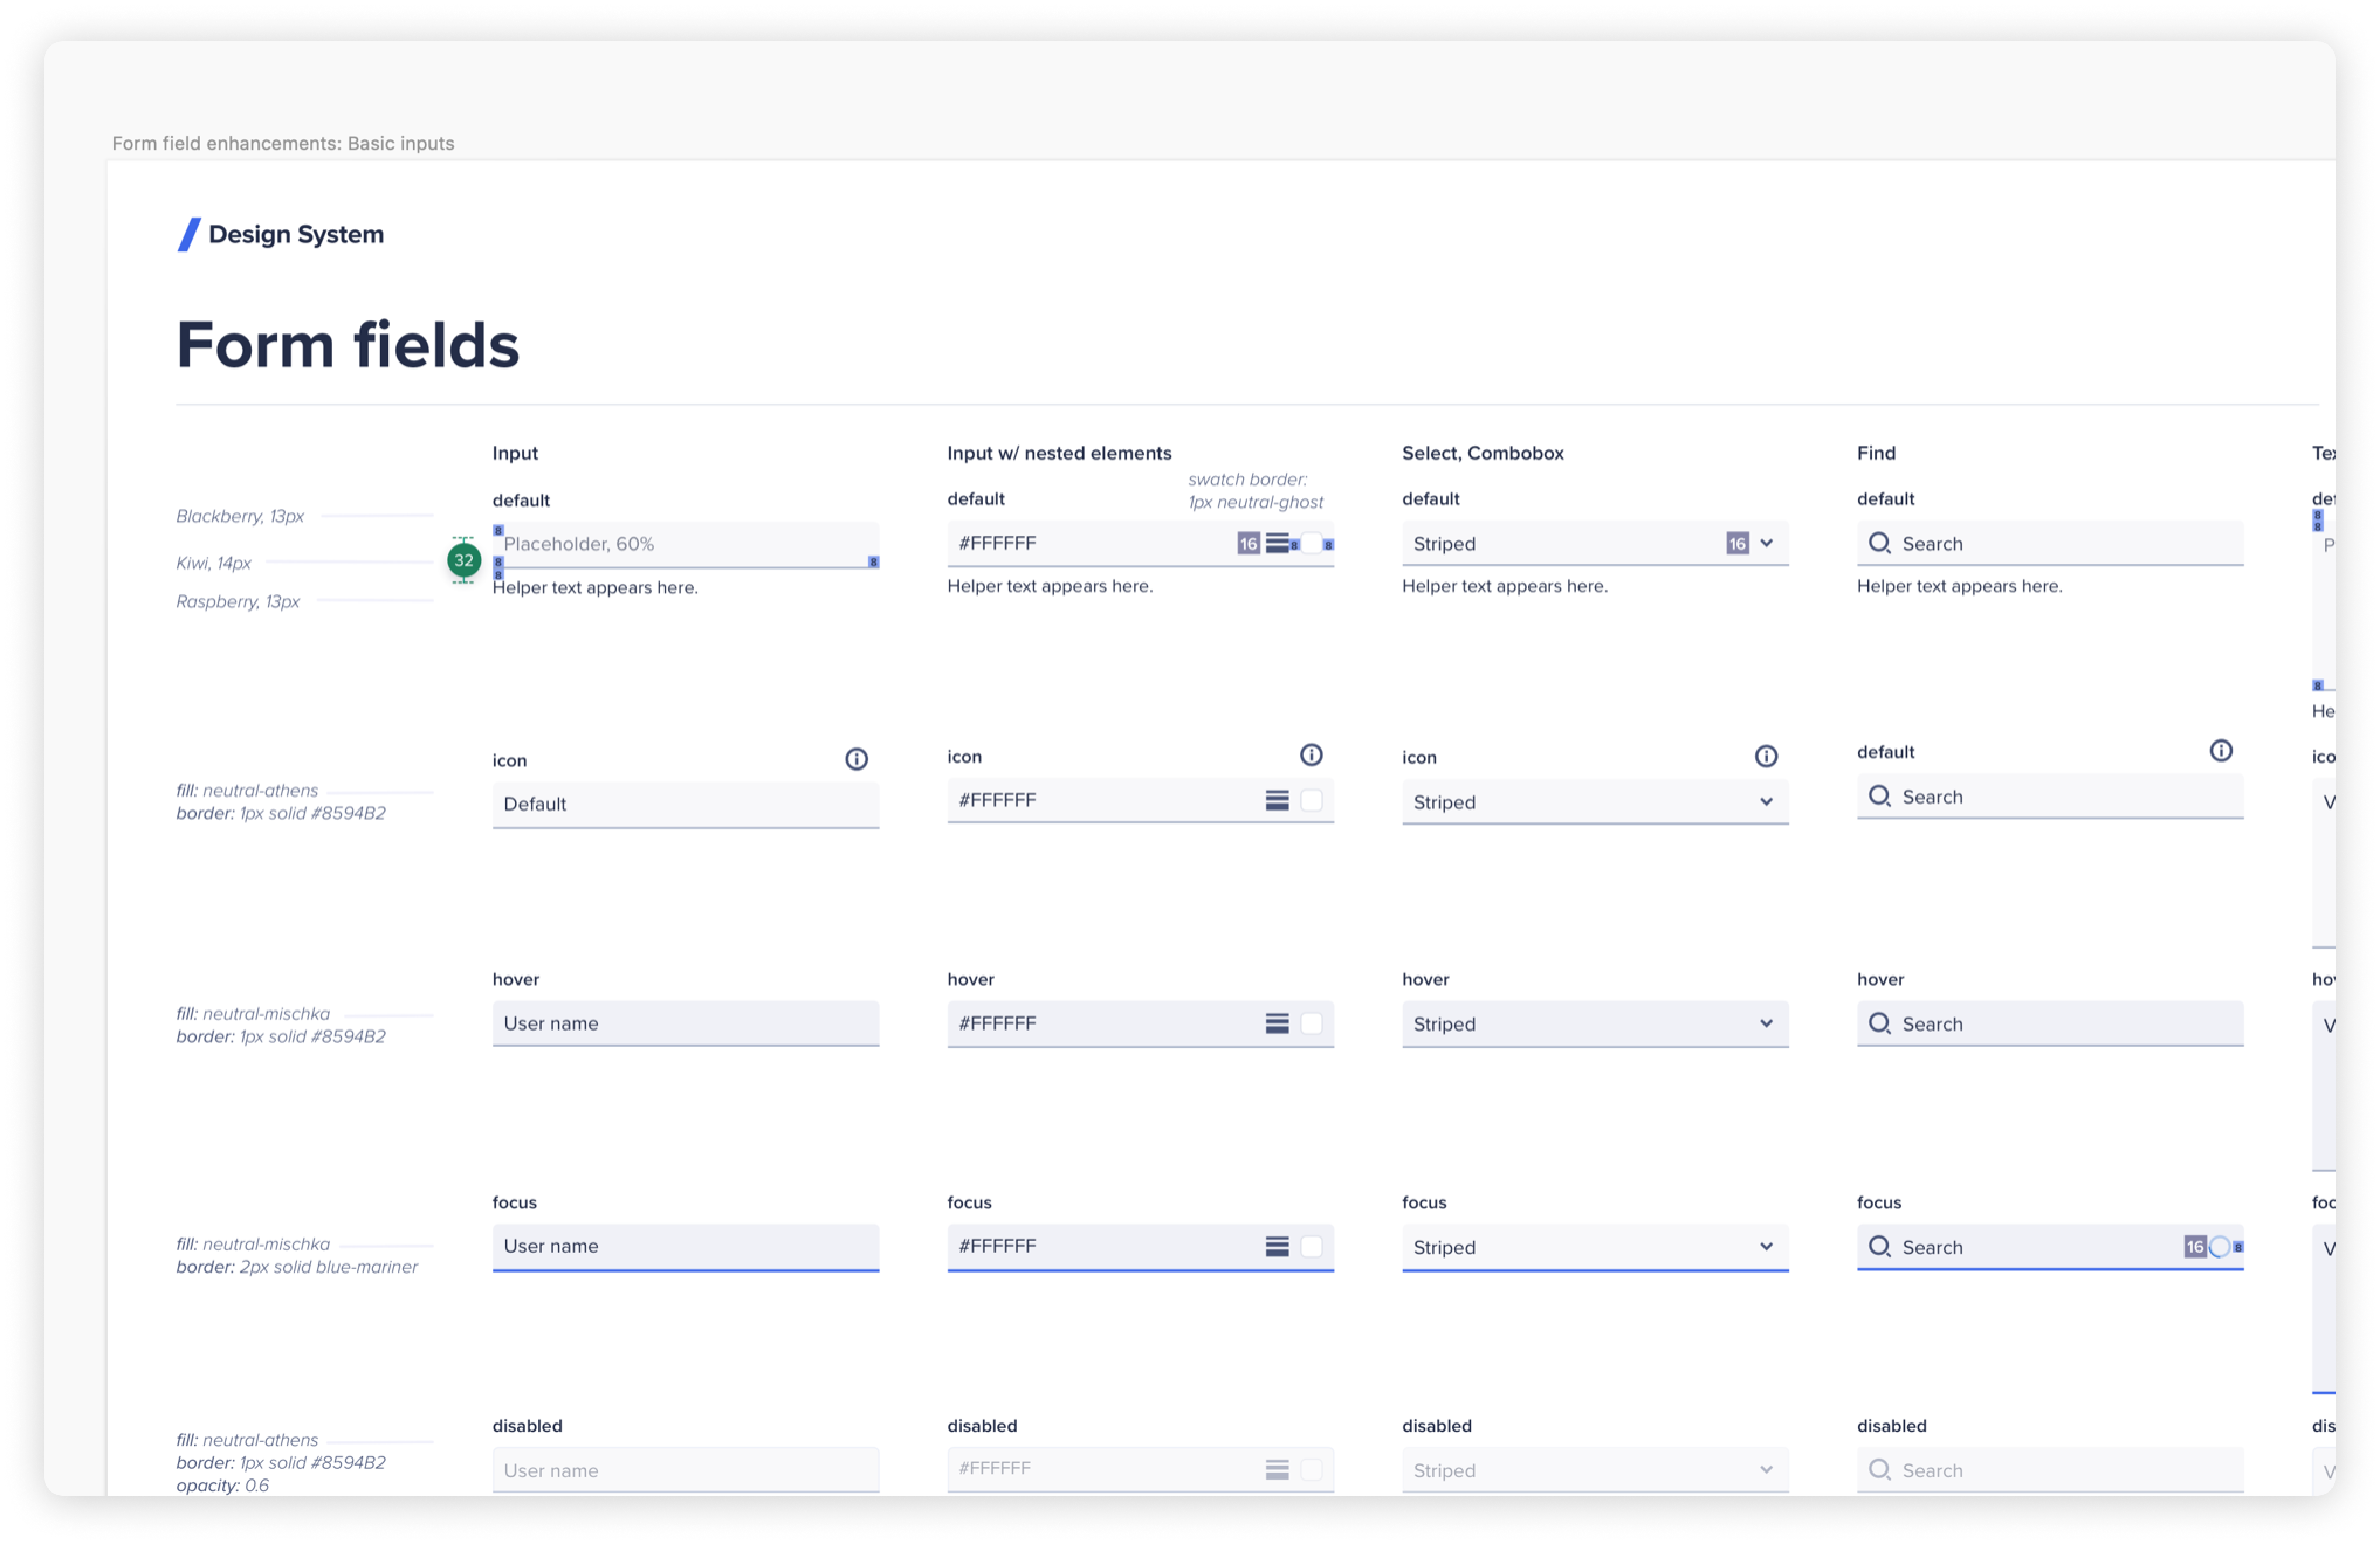Screen dimensions: 2380x1544
Task: Open the hover state Striped dropdown chevron
Action: pos(1766,1023)
